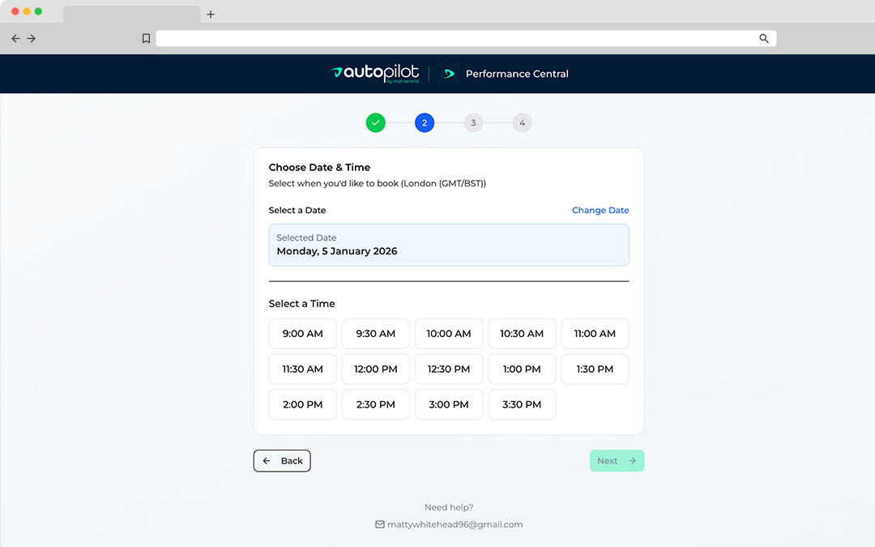The image size is (875, 547).
Task: Select the 9:00 AM time slot
Action: tap(302, 333)
